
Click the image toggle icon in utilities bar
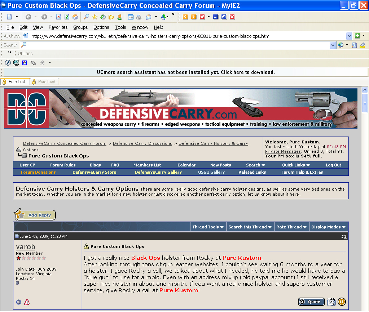(25, 63)
